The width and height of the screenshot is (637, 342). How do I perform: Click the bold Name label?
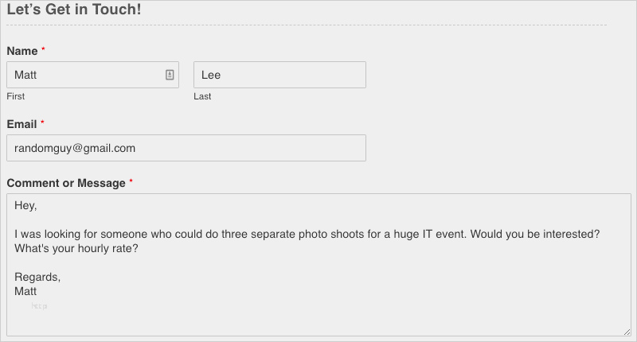[x=22, y=51]
